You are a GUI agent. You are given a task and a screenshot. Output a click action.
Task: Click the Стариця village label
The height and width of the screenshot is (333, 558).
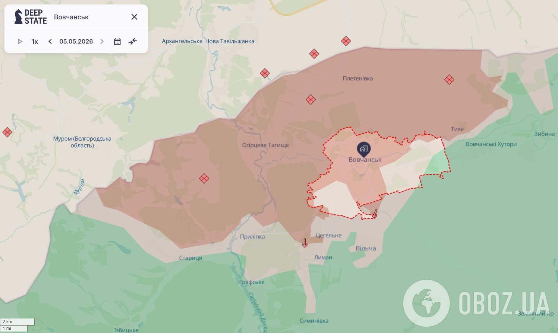(190, 258)
